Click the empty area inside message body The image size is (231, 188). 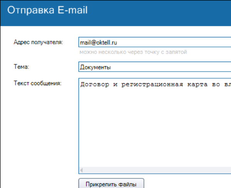[154, 127]
